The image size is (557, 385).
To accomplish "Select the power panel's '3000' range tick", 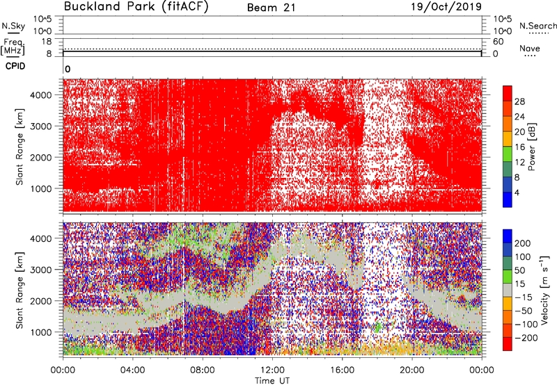I will 41,126.
